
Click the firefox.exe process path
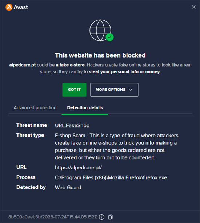pyautogui.click(x=111, y=177)
